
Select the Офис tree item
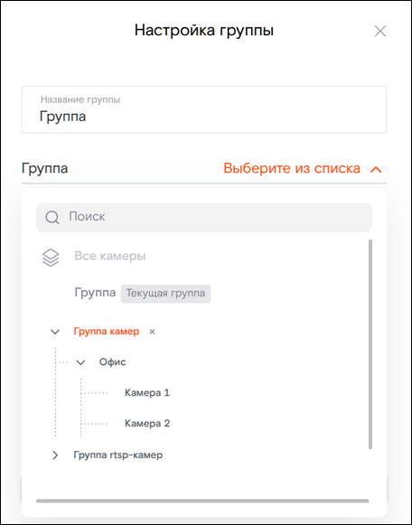click(x=112, y=362)
